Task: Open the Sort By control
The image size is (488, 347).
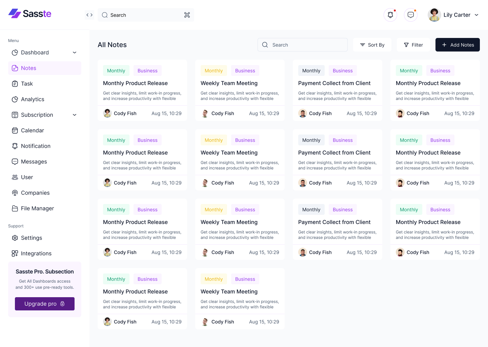Action: [372, 45]
